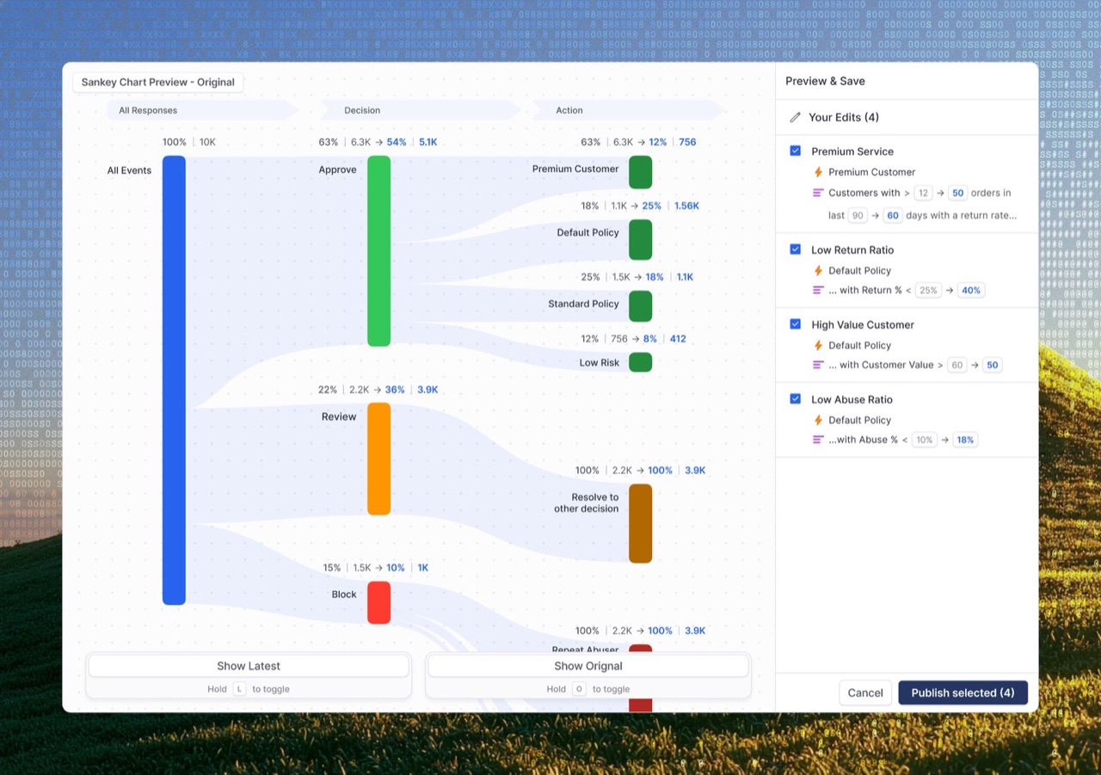Click the lightning icon under Low Return Ratio
1101x775 pixels.
point(819,271)
